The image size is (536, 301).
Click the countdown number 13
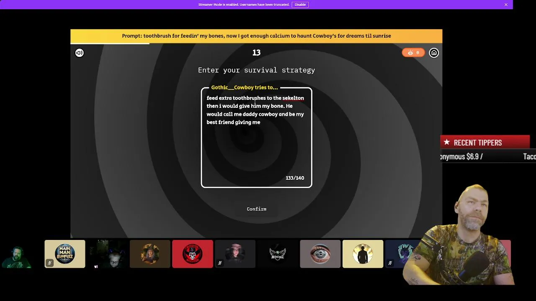[x=256, y=52]
